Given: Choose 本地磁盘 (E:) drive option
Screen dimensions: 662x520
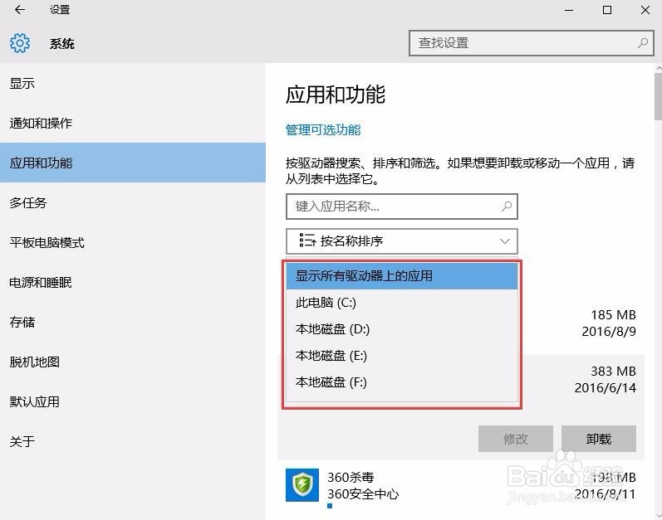Looking at the screenshot, I should point(401,356).
